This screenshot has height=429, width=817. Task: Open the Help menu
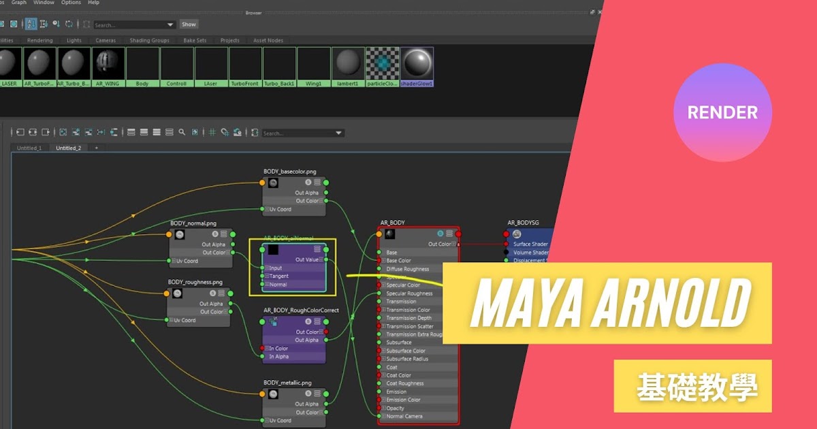[x=93, y=3]
